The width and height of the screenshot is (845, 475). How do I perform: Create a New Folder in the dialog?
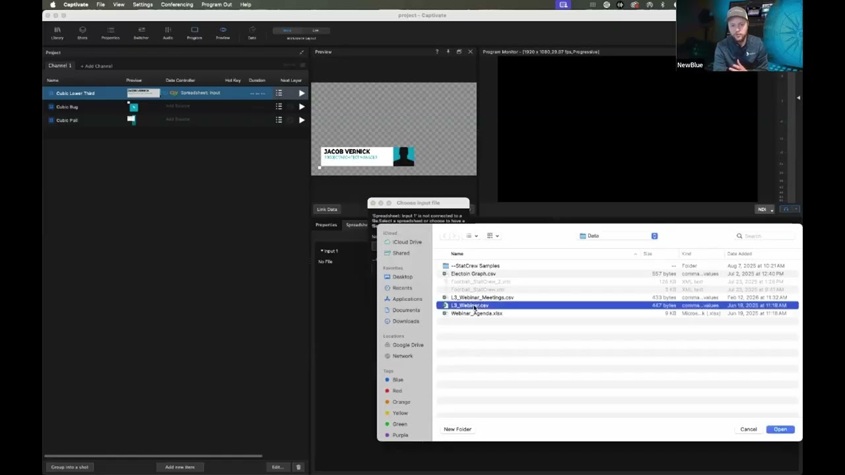[457, 429]
